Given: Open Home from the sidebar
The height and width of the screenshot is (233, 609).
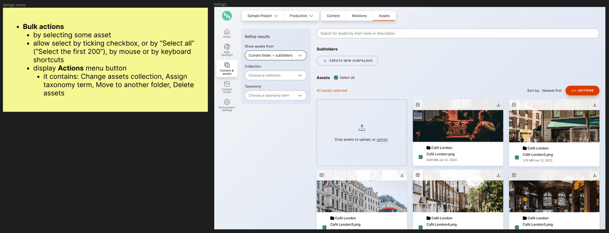Looking at the screenshot, I should [227, 34].
